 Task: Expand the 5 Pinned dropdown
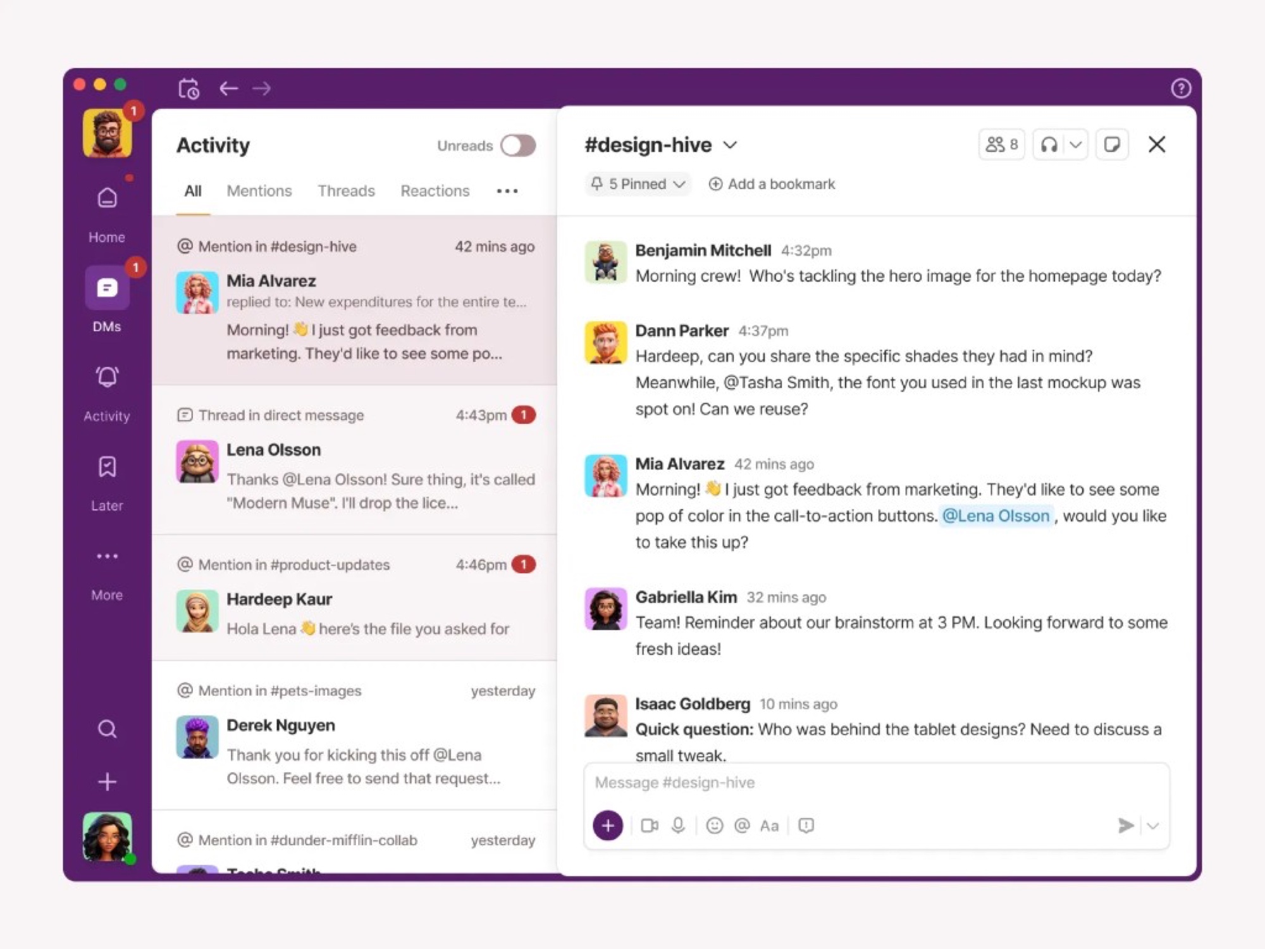tap(638, 184)
